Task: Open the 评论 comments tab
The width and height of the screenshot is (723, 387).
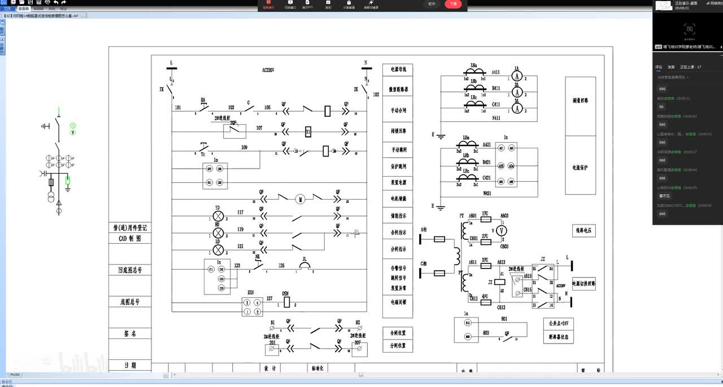Action: [659, 67]
